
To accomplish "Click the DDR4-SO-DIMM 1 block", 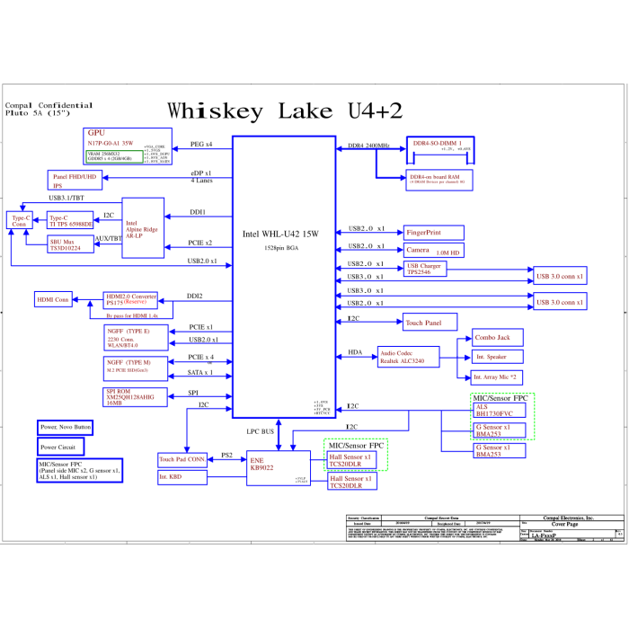I will pos(440,150).
